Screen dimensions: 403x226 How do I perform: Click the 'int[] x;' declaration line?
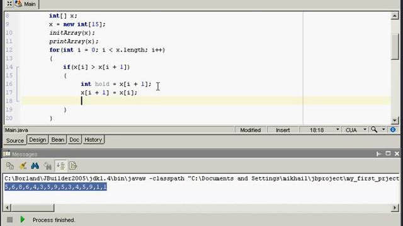[x=63, y=16]
